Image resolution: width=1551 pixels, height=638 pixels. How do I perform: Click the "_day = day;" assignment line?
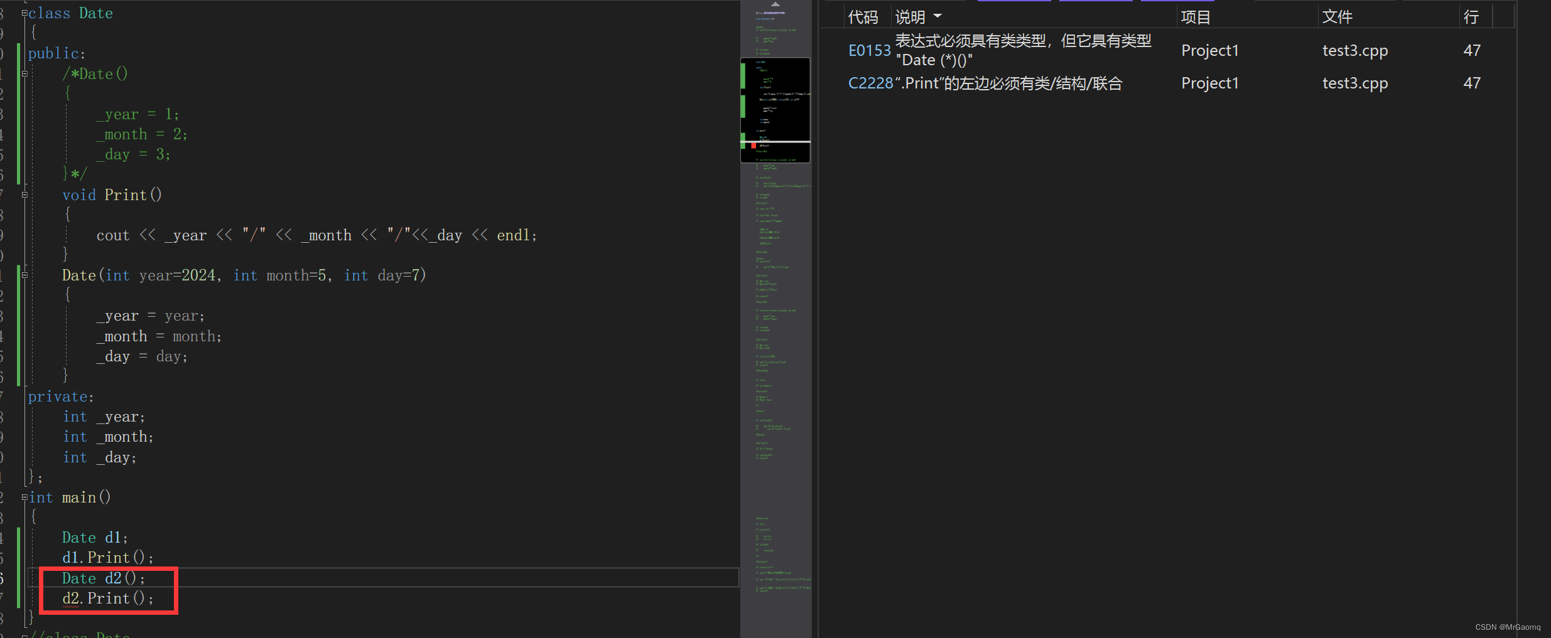coord(142,356)
